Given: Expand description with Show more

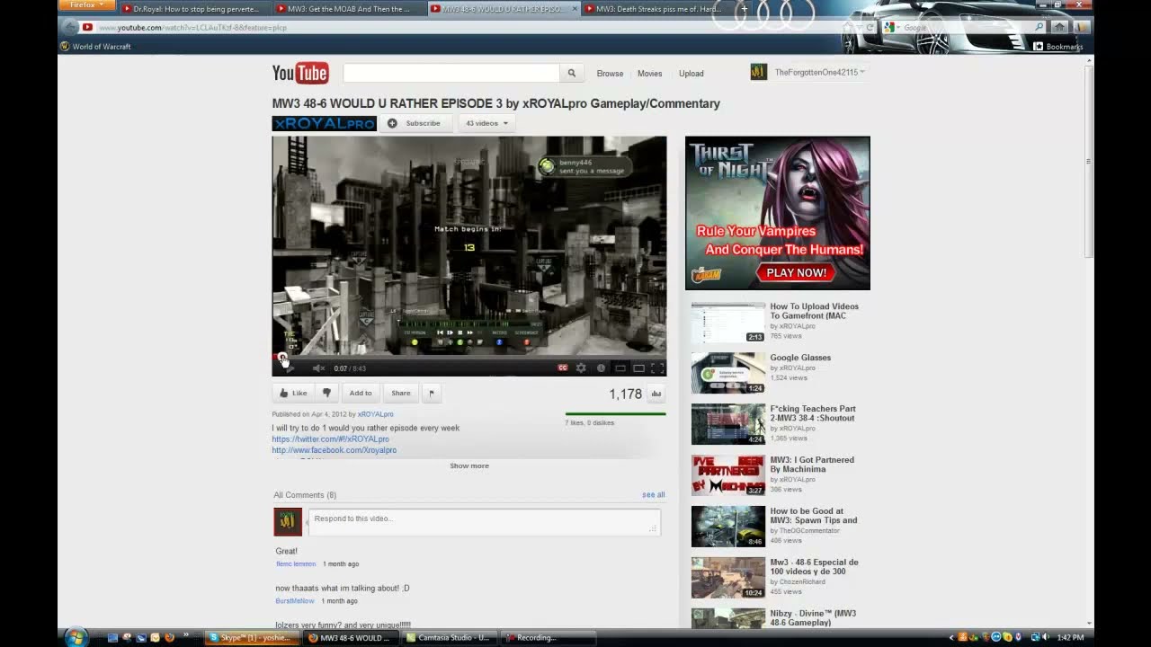Looking at the screenshot, I should point(469,465).
